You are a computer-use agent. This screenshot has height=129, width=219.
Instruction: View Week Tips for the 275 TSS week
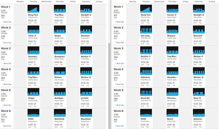119,84
